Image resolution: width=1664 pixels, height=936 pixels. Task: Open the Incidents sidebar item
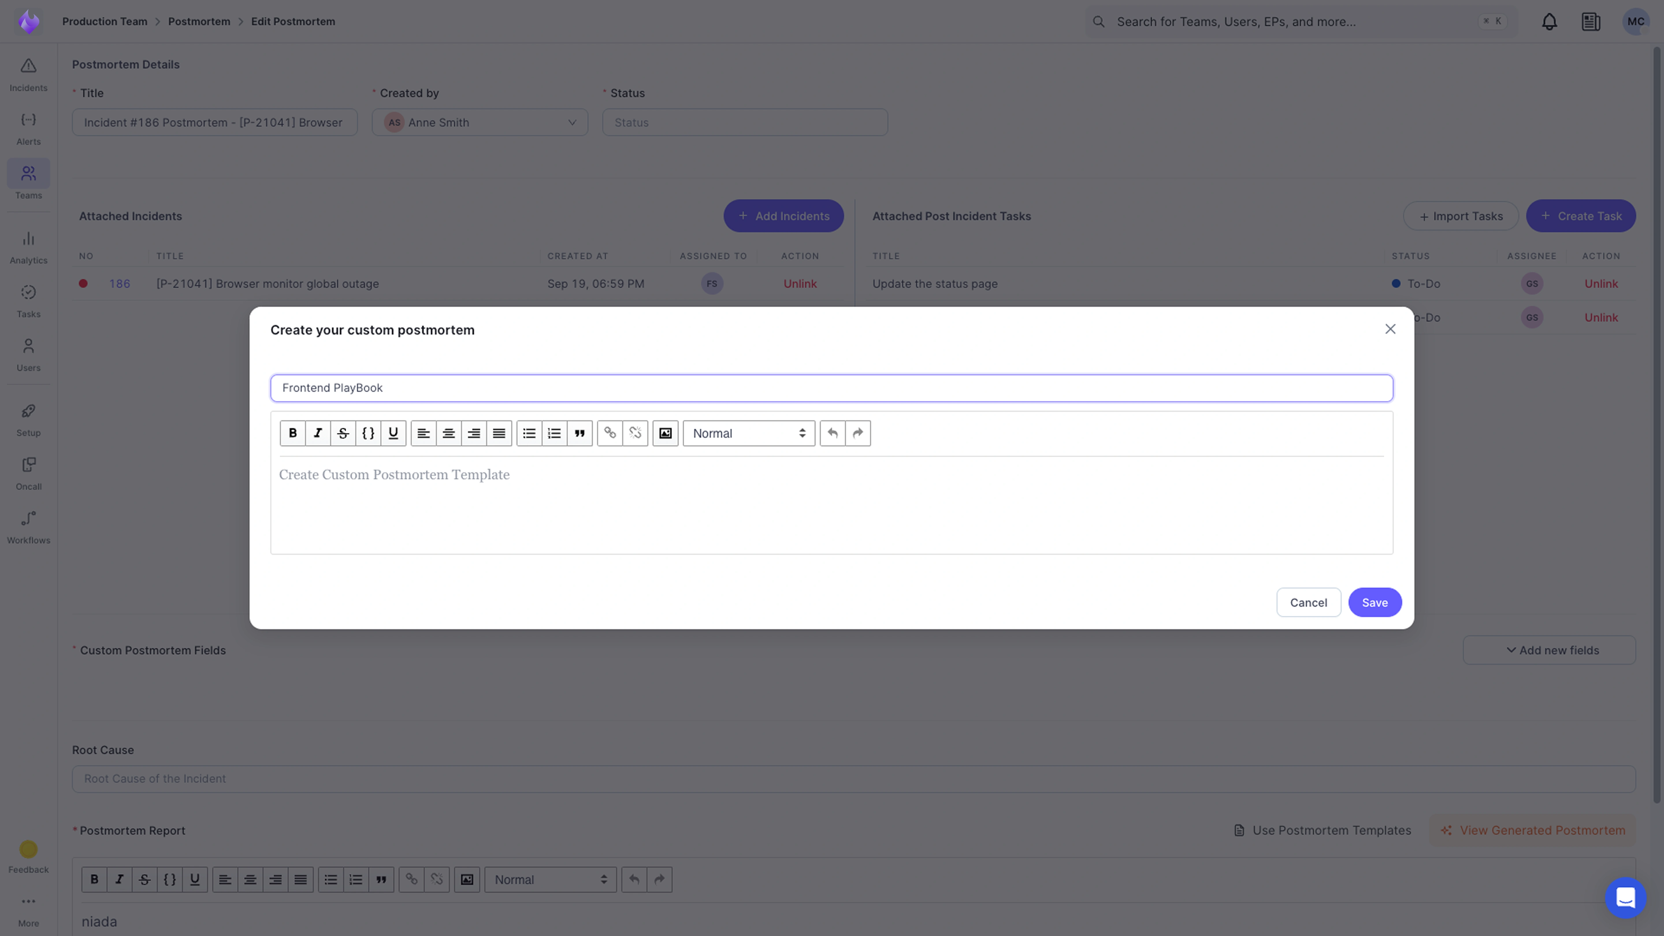[28, 74]
